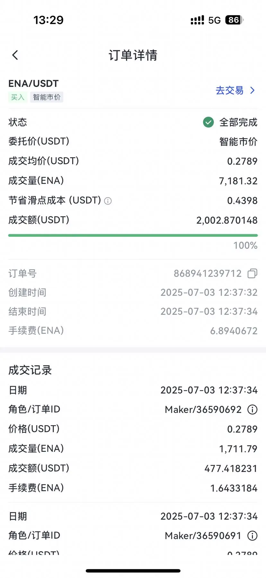Viewport: 266px width, 578px height.
Task: Go back using the left arrow icon
Action: tap(15, 55)
